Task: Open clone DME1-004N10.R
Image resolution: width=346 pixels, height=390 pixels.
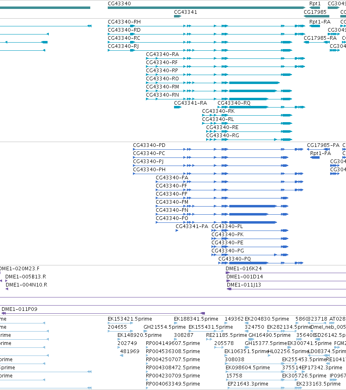Action: [x=26, y=285]
